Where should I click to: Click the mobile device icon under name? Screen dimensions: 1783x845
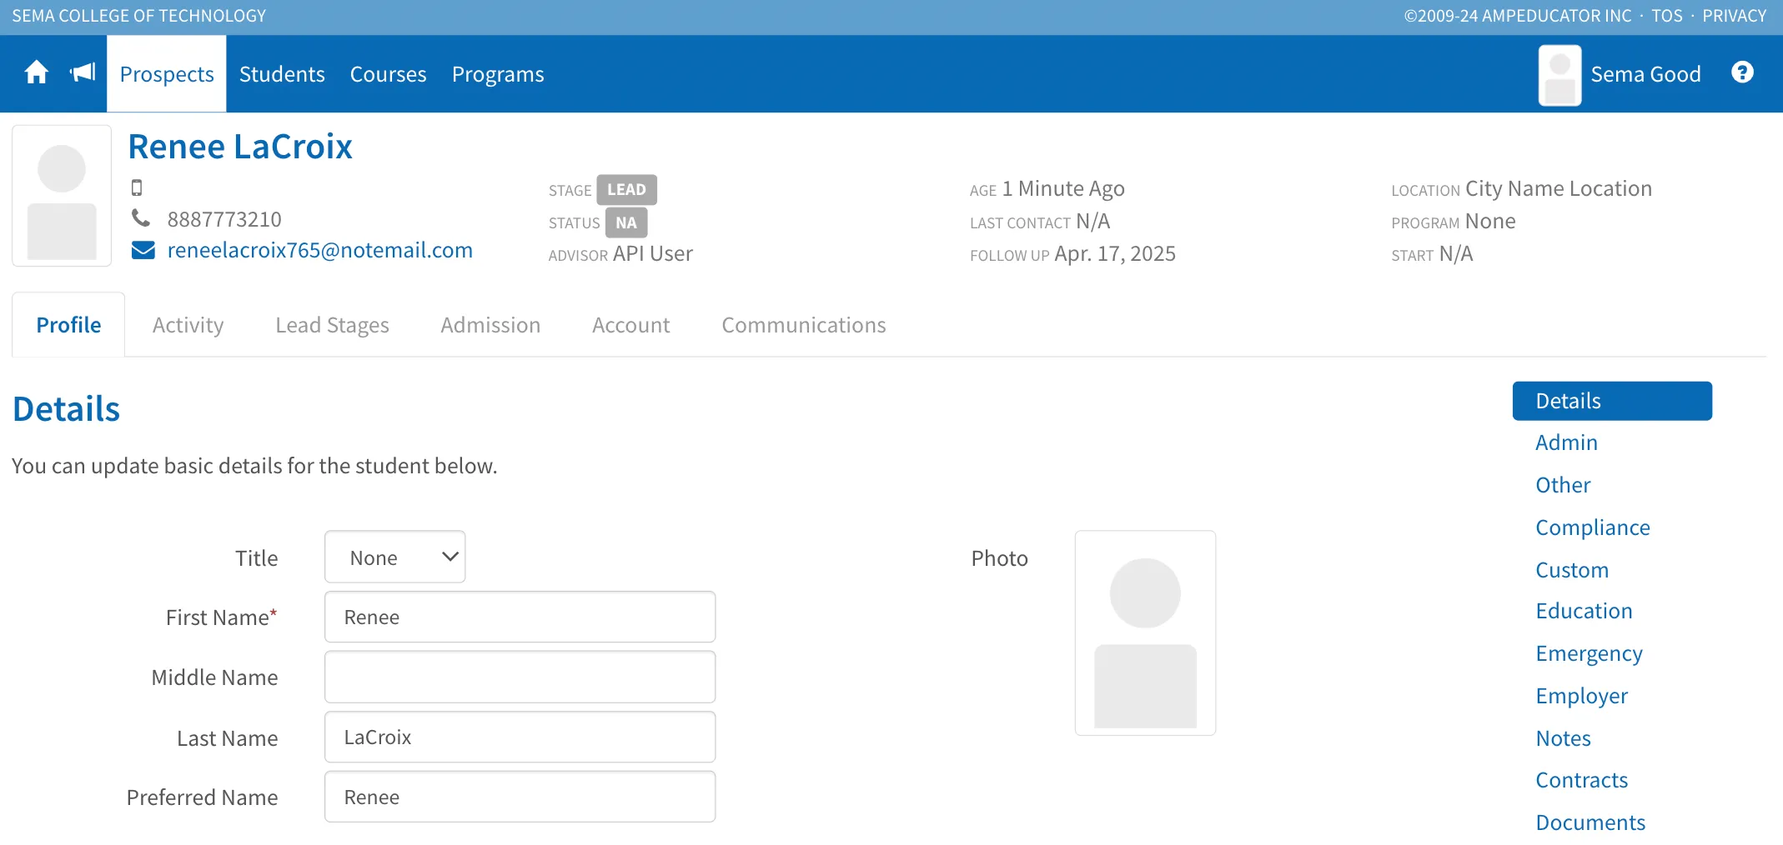(137, 187)
